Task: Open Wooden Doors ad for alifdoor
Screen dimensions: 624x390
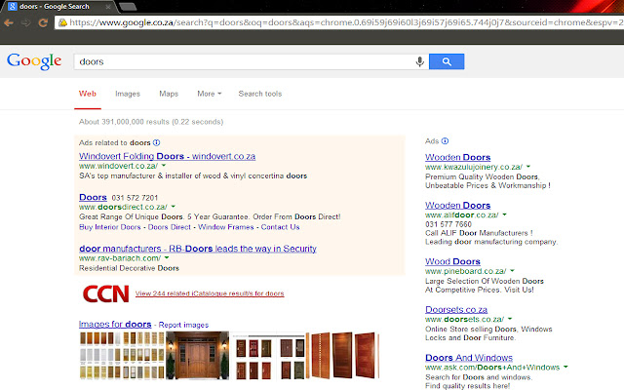Action: (x=457, y=206)
